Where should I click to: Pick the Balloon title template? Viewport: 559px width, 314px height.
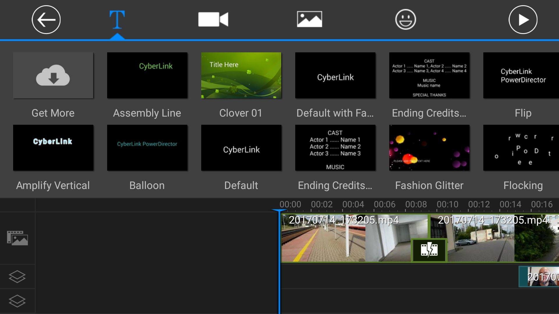tap(147, 148)
